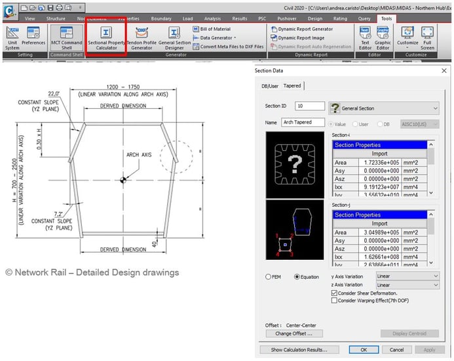
Task: Click Dynamic Report Image
Action: (x=297, y=37)
